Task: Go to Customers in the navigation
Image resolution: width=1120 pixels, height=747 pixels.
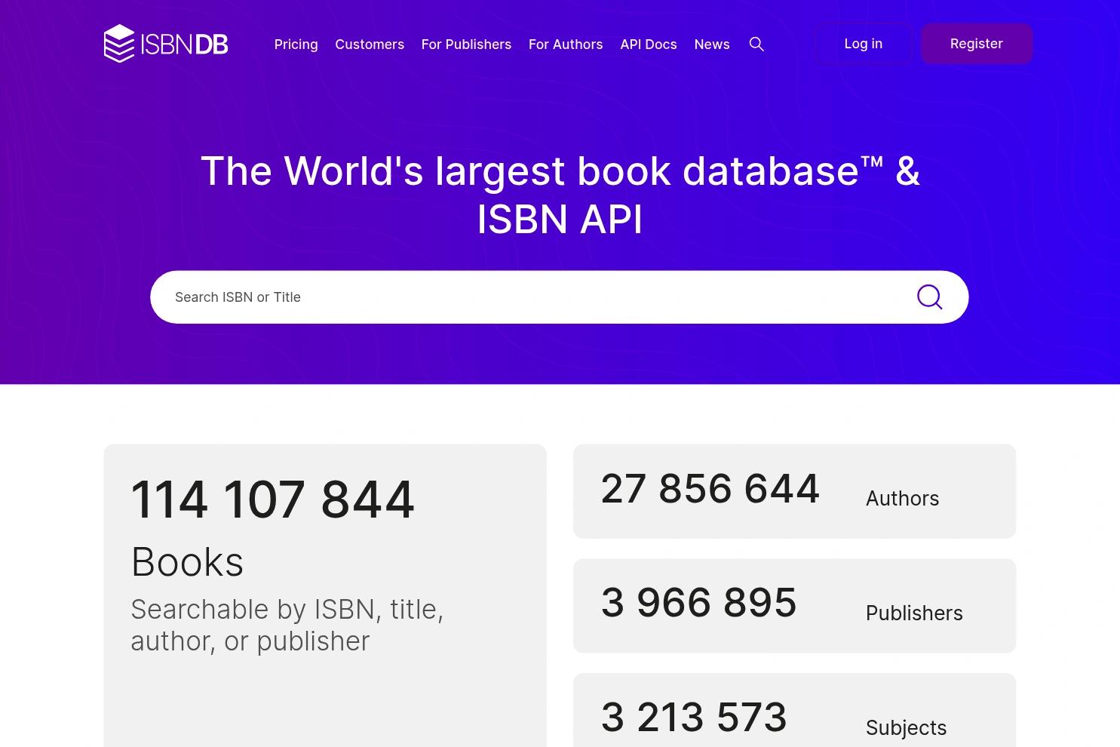Action: click(x=370, y=45)
